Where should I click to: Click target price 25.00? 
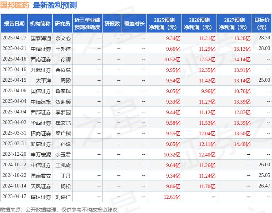pos(264,80)
